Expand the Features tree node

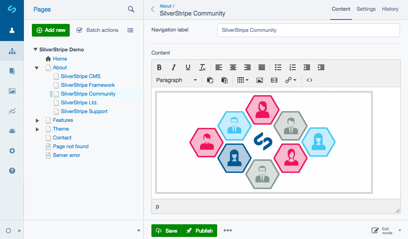click(x=37, y=120)
